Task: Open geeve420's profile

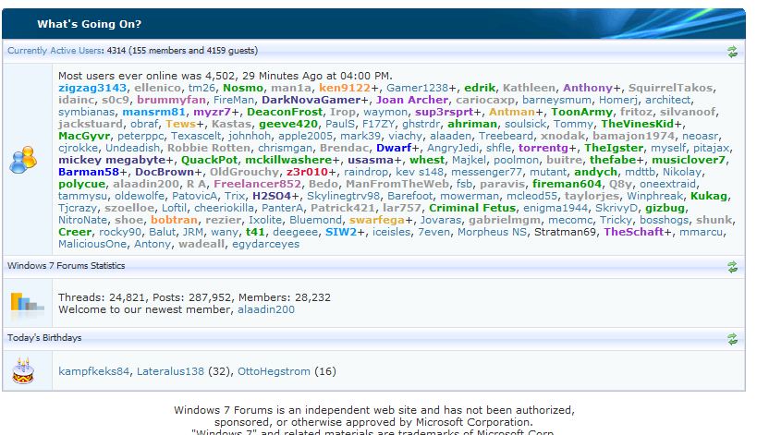Action: pyautogui.click(x=288, y=125)
